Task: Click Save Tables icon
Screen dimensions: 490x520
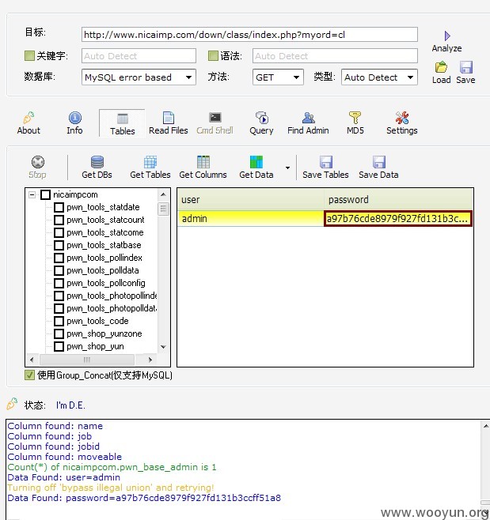Action: tap(326, 162)
